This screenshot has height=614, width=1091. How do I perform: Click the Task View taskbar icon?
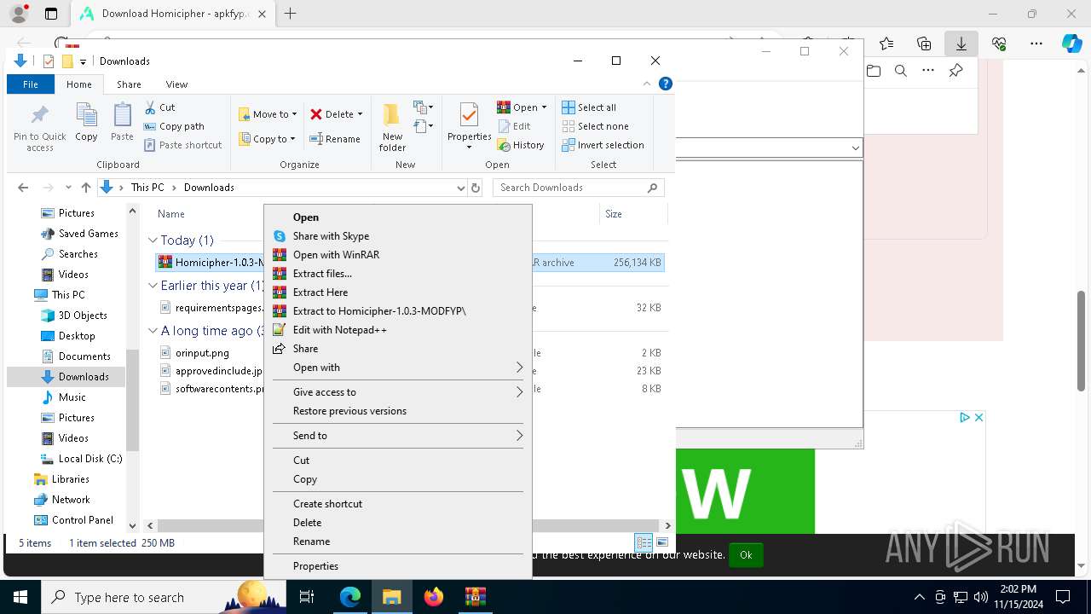307,597
